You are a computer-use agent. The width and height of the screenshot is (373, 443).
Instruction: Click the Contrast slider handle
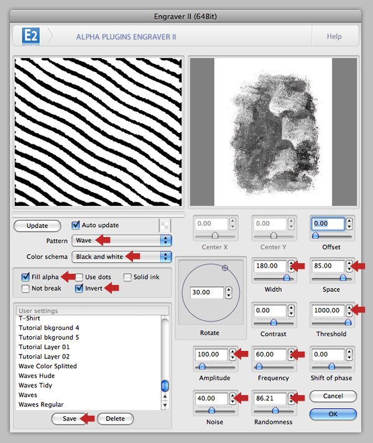click(x=274, y=322)
